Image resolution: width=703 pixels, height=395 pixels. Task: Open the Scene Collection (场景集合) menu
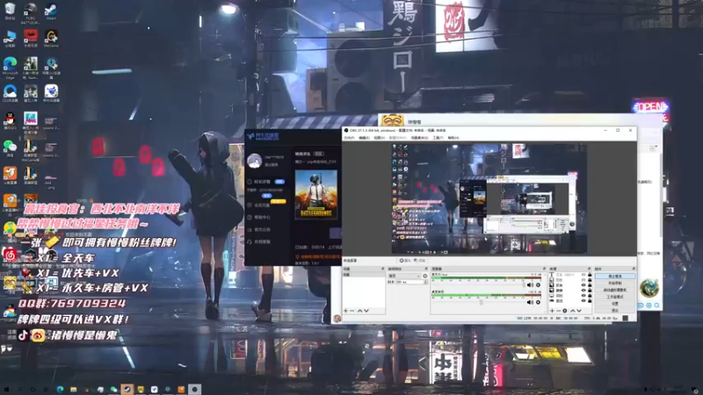click(x=420, y=138)
